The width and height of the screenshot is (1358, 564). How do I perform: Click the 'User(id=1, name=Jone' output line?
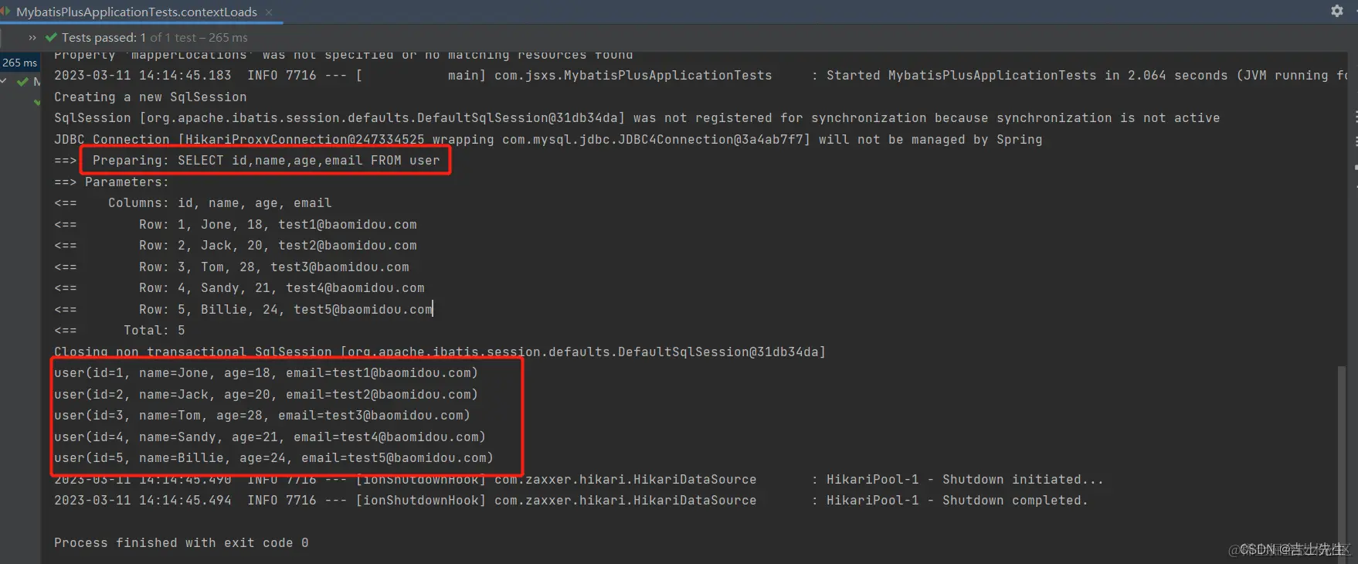click(267, 373)
